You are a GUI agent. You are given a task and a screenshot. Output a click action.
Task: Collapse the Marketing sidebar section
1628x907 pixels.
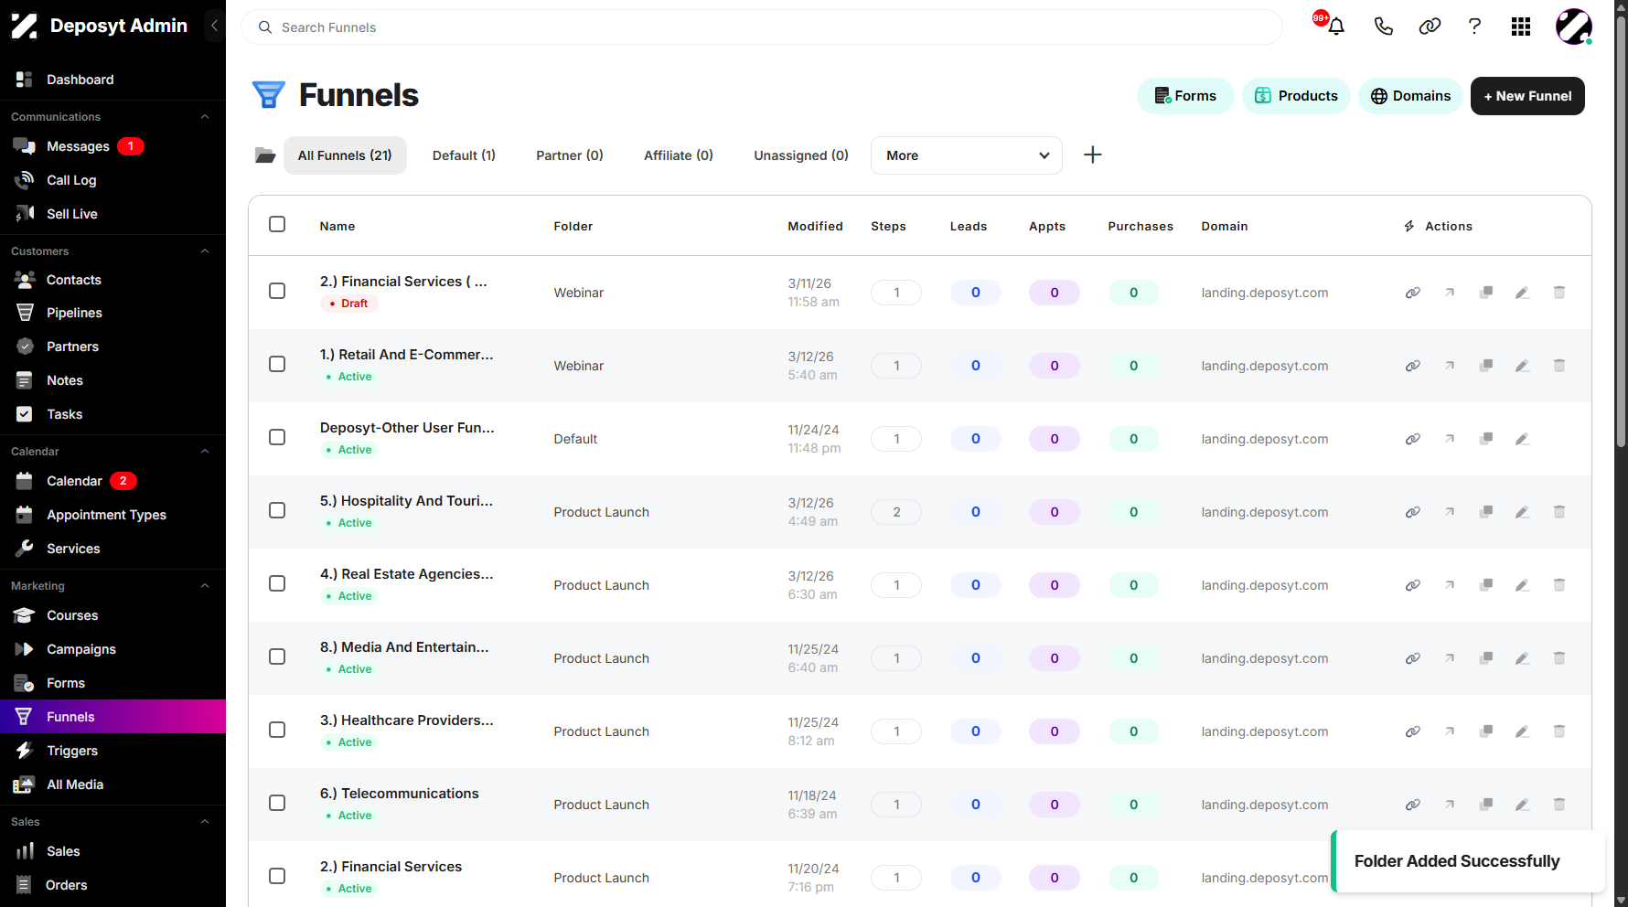(x=205, y=586)
